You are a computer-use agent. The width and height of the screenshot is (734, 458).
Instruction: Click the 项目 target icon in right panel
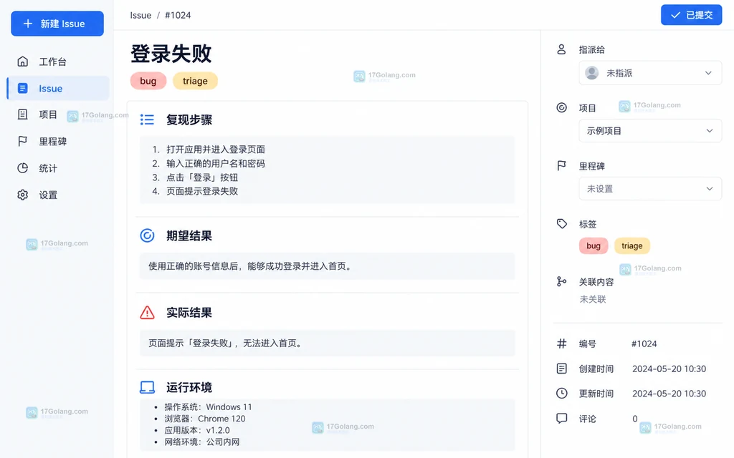click(x=561, y=107)
